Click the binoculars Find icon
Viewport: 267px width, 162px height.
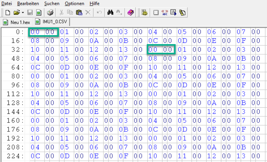pyautogui.click(x=110, y=13)
